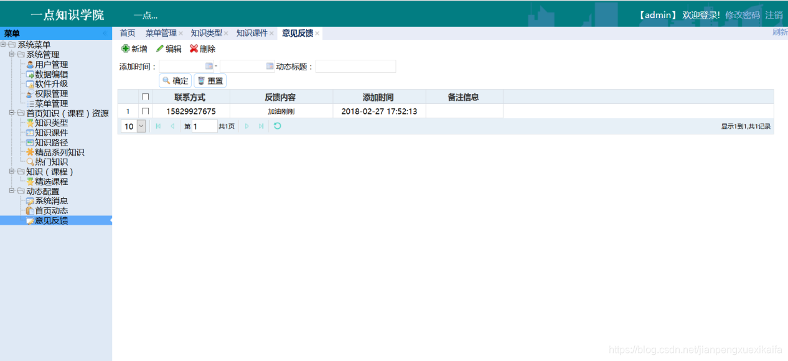Open 菜单管理 in the sidebar tree
The height and width of the screenshot is (361, 788).
[x=51, y=103]
